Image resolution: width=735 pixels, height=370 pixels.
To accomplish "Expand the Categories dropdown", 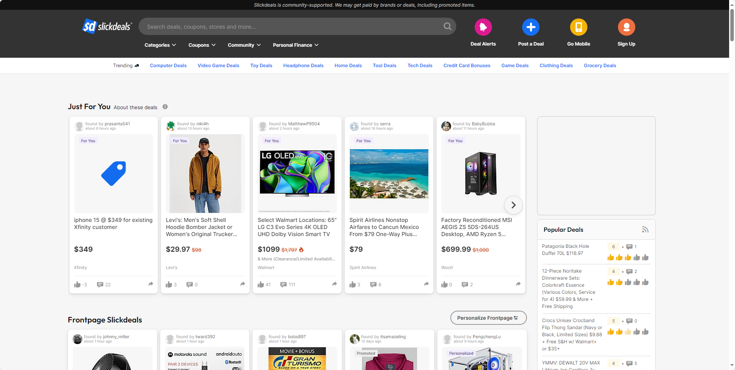I will [160, 45].
